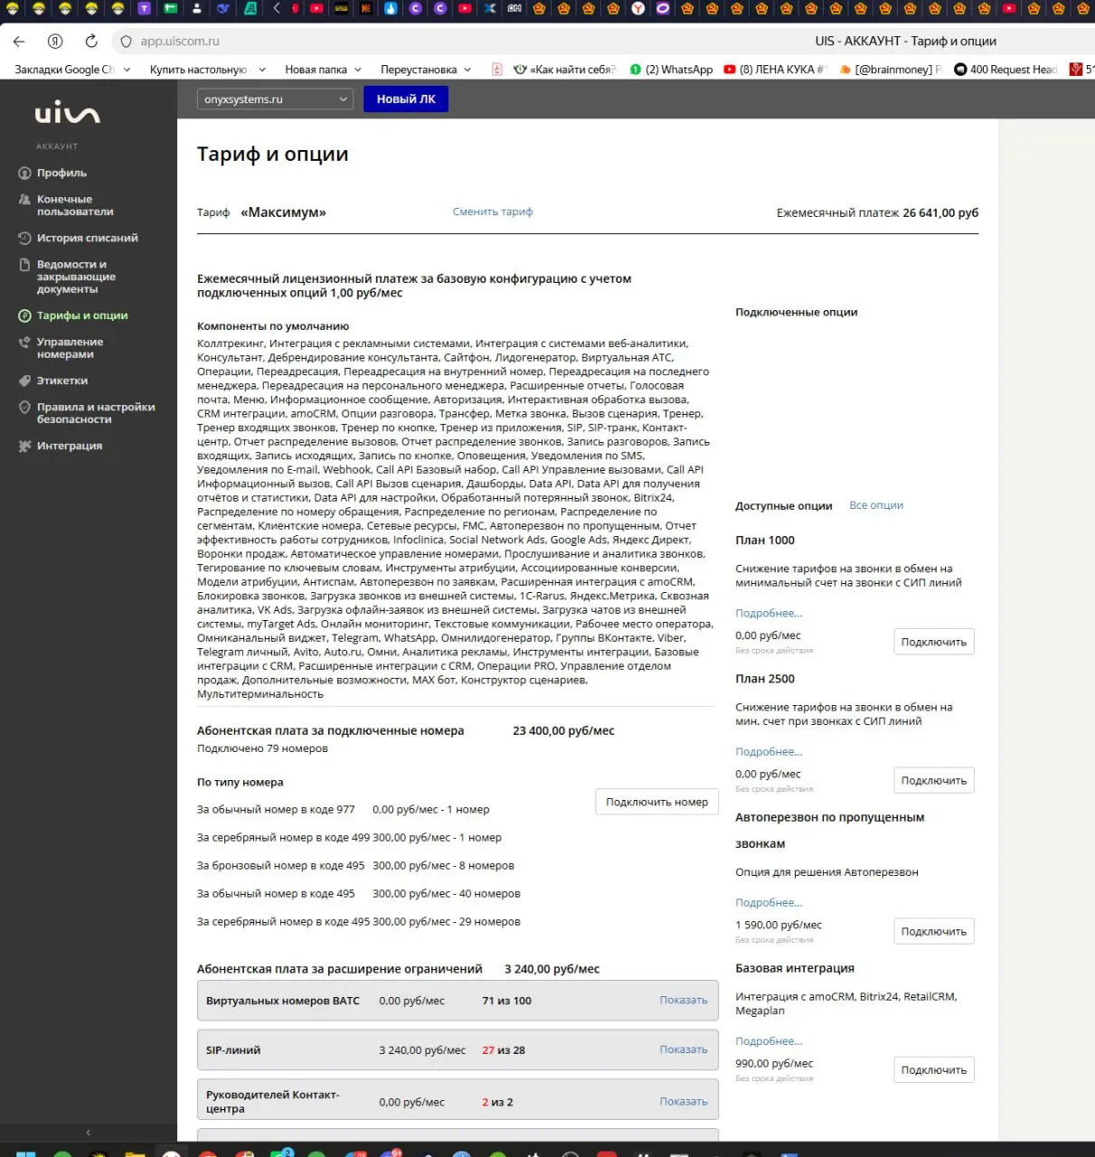Open the PDF bookmark icon in bookmarks bar

point(496,70)
